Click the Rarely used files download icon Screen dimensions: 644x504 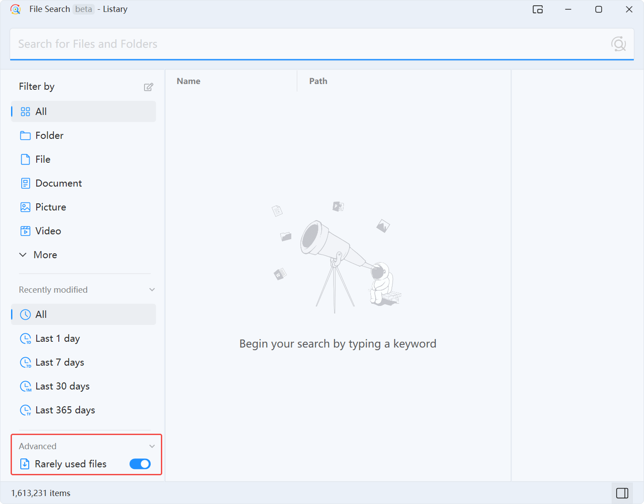[x=25, y=464]
